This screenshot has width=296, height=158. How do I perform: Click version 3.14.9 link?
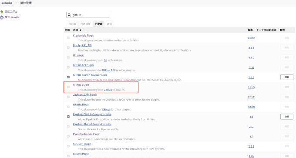pyautogui.click(x=251, y=107)
